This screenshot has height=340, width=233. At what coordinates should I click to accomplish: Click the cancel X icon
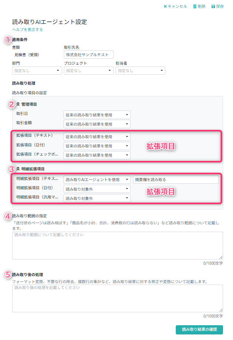click(165, 7)
